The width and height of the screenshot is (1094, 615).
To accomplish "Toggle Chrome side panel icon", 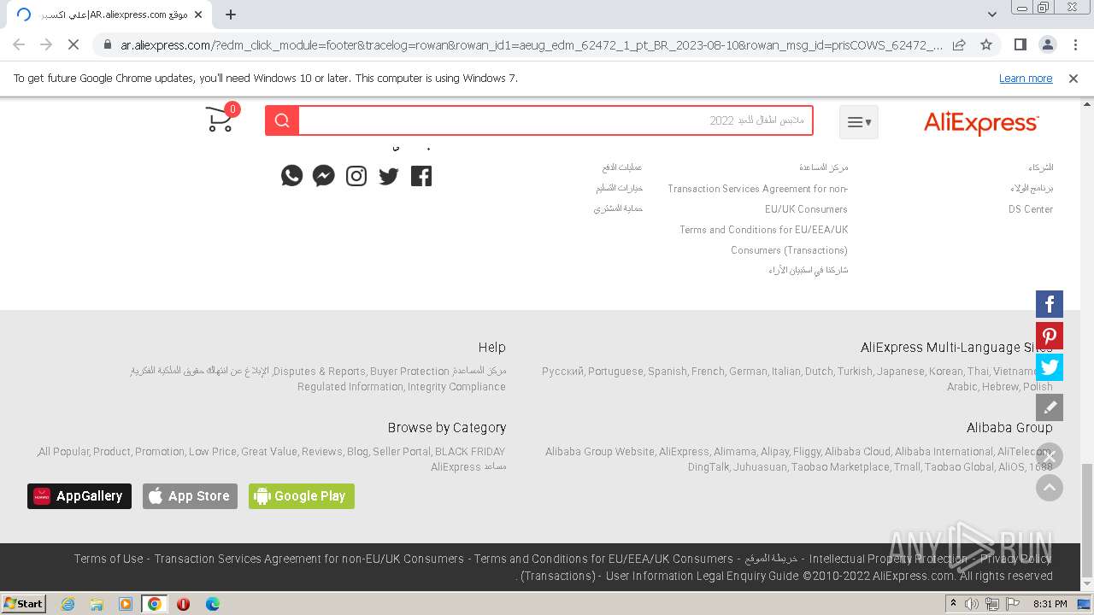I will (x=1020, y=44).
